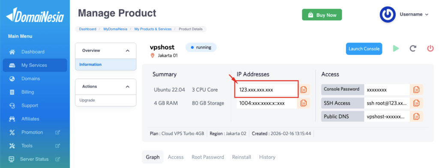Click the Ubuntu 22.04 summary text
439x168 pixels.
[x=169, y=90]
